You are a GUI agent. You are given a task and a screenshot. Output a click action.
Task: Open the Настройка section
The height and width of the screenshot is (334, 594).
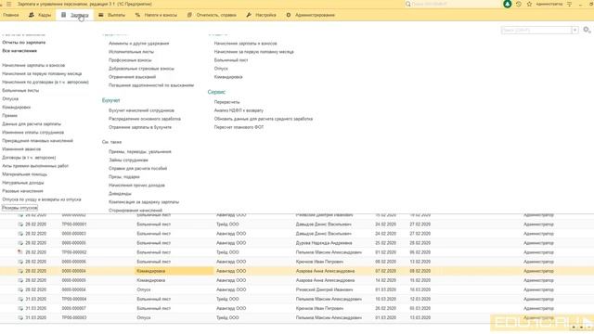261,15
